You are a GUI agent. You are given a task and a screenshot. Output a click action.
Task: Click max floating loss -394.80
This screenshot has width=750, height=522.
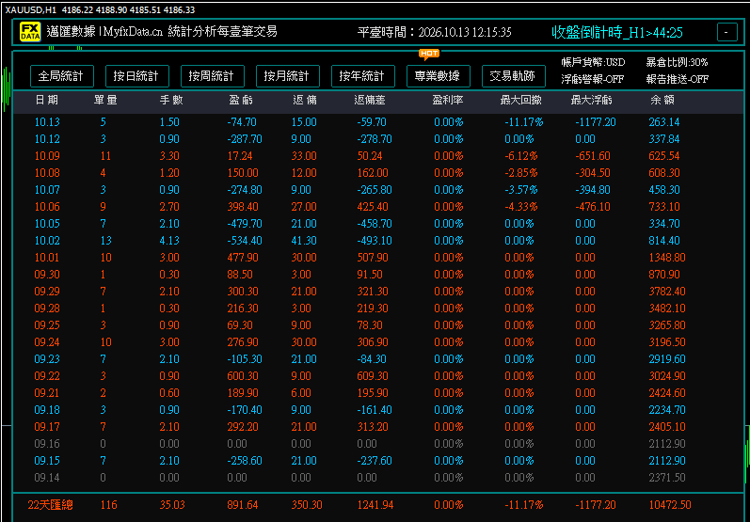click(x=593, y=190)
